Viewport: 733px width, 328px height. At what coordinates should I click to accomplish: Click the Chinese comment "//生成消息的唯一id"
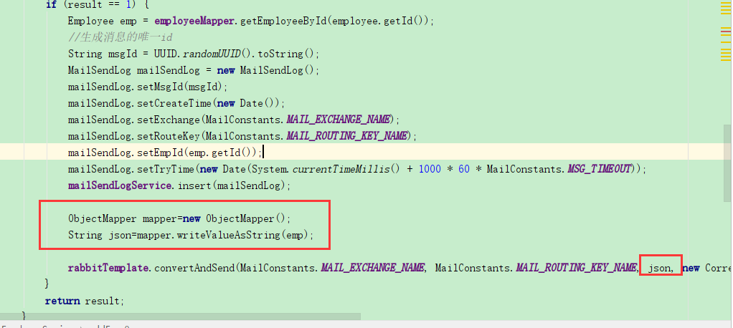[x=120, y=37]
